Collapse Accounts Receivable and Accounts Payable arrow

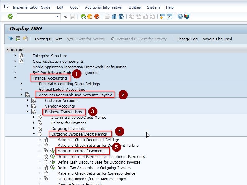(x=21, y=95)
